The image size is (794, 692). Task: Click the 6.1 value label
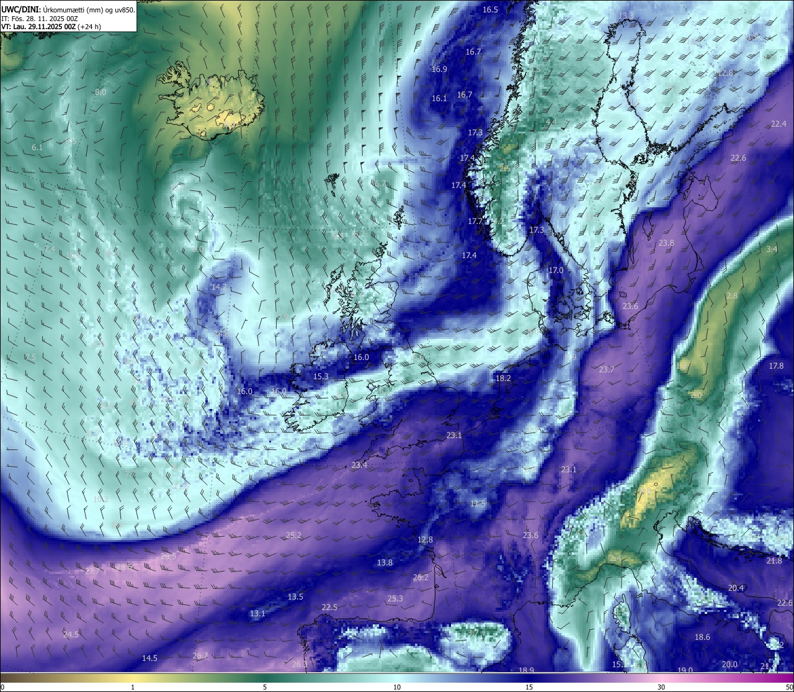[37, 147]
